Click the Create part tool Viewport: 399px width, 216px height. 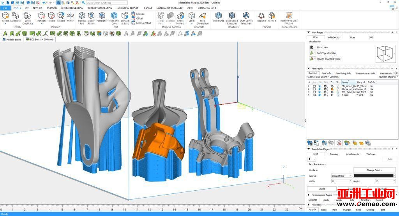(5, 18)
